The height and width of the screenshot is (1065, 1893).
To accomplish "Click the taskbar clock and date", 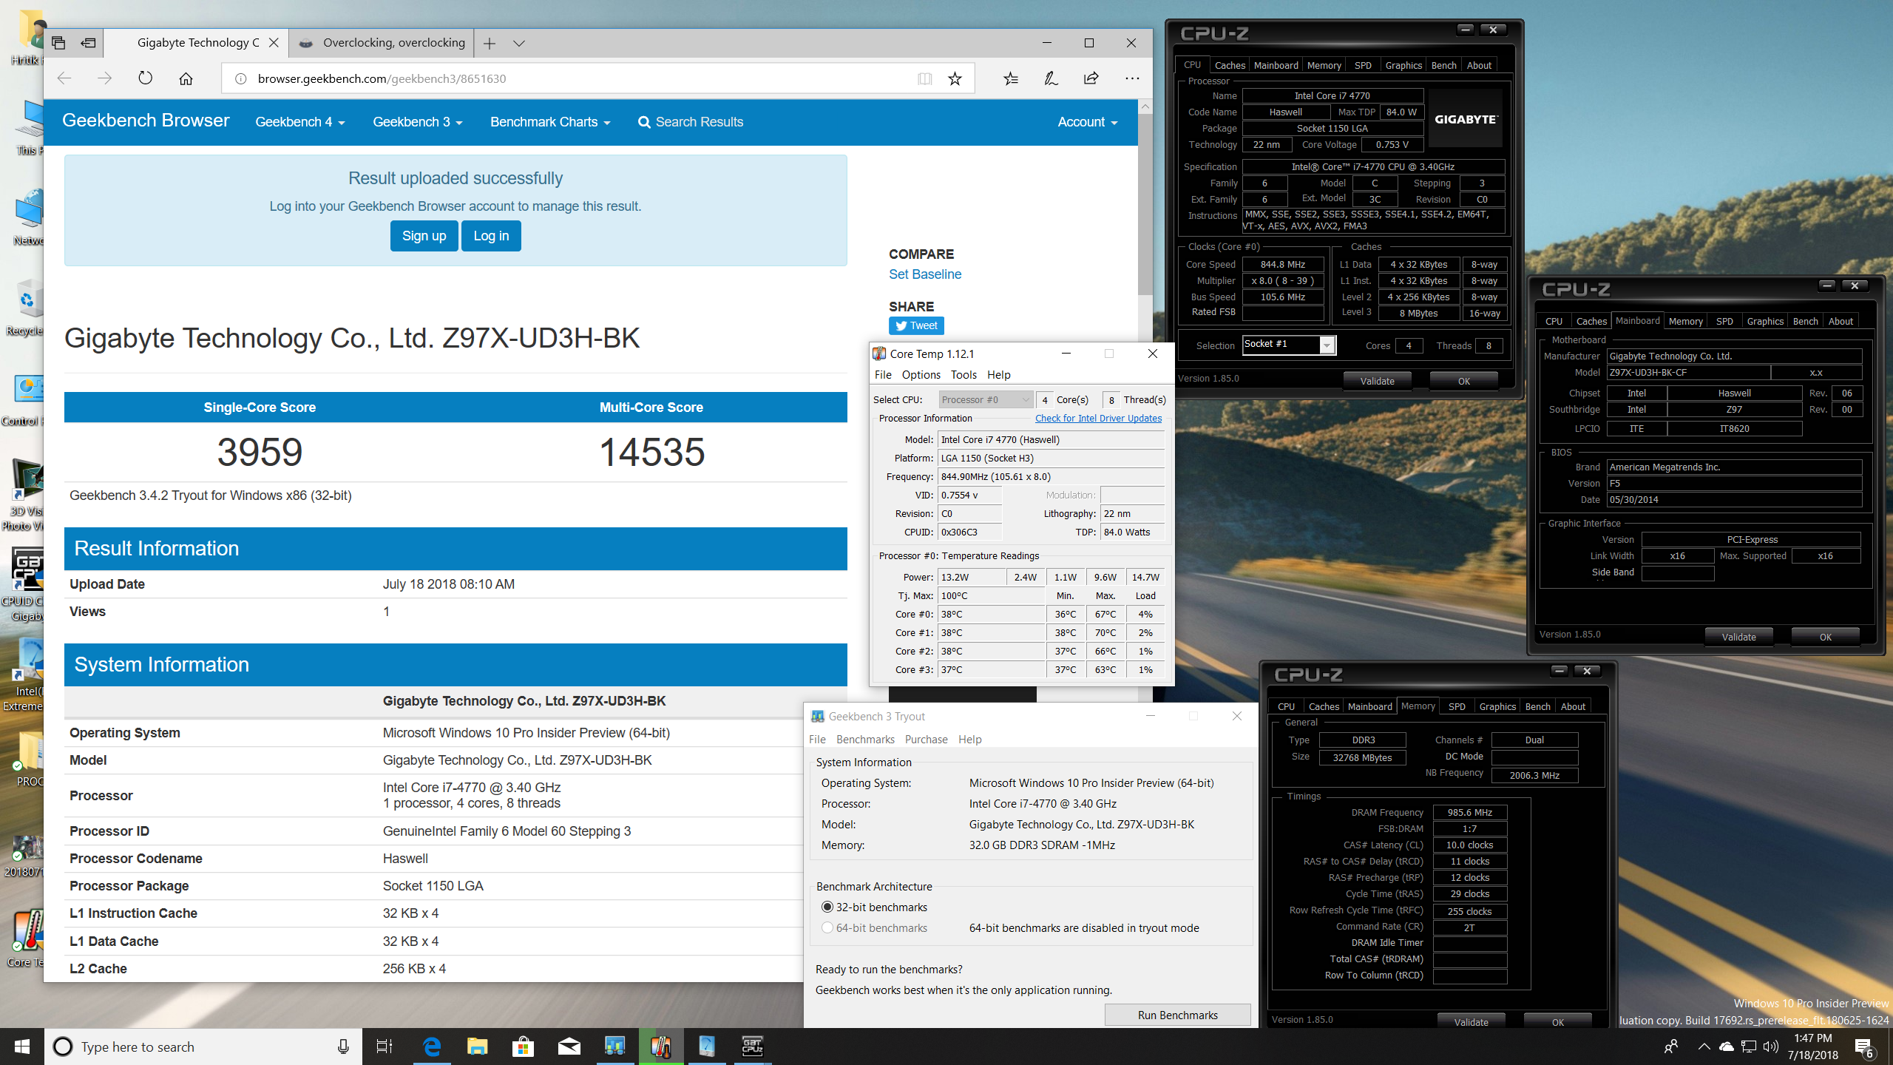I will coord(1813,1047).
